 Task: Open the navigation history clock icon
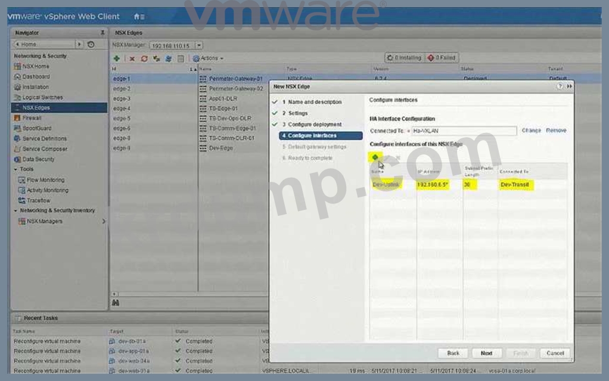tap(91, 44)
